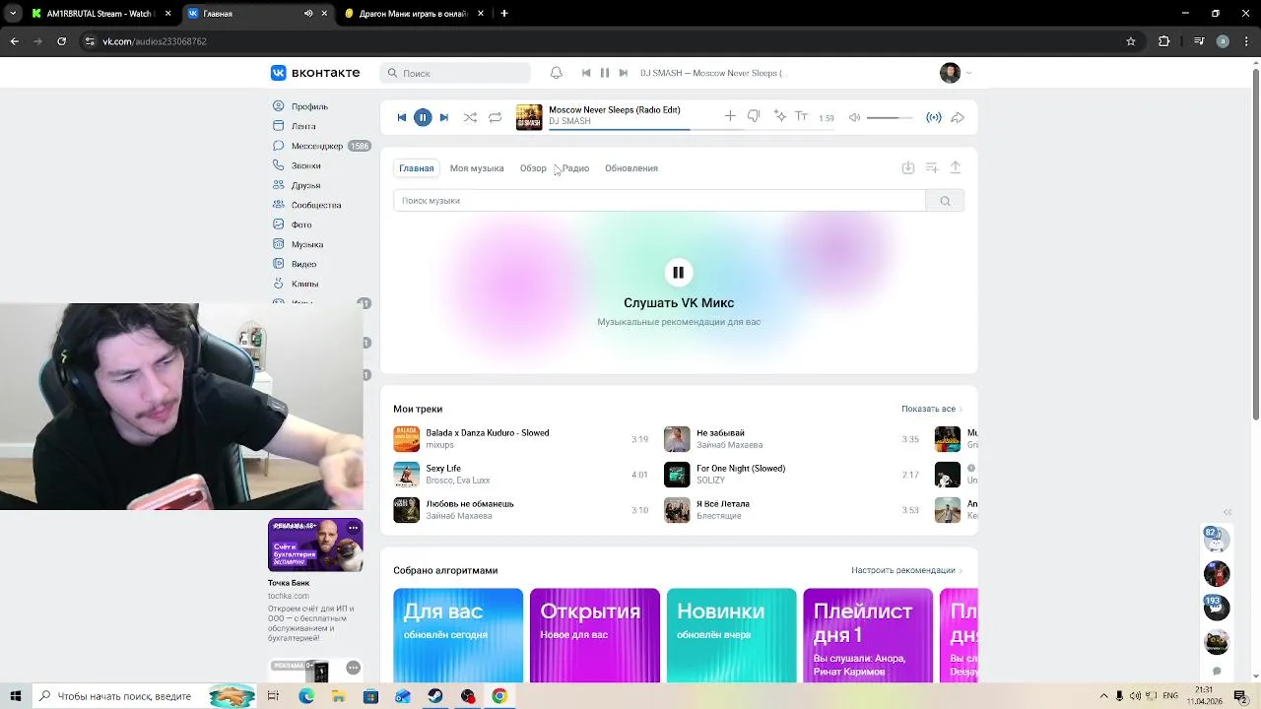Toggle shuffle playback mode
1261x709 pixels.
(x=470, y=117)
